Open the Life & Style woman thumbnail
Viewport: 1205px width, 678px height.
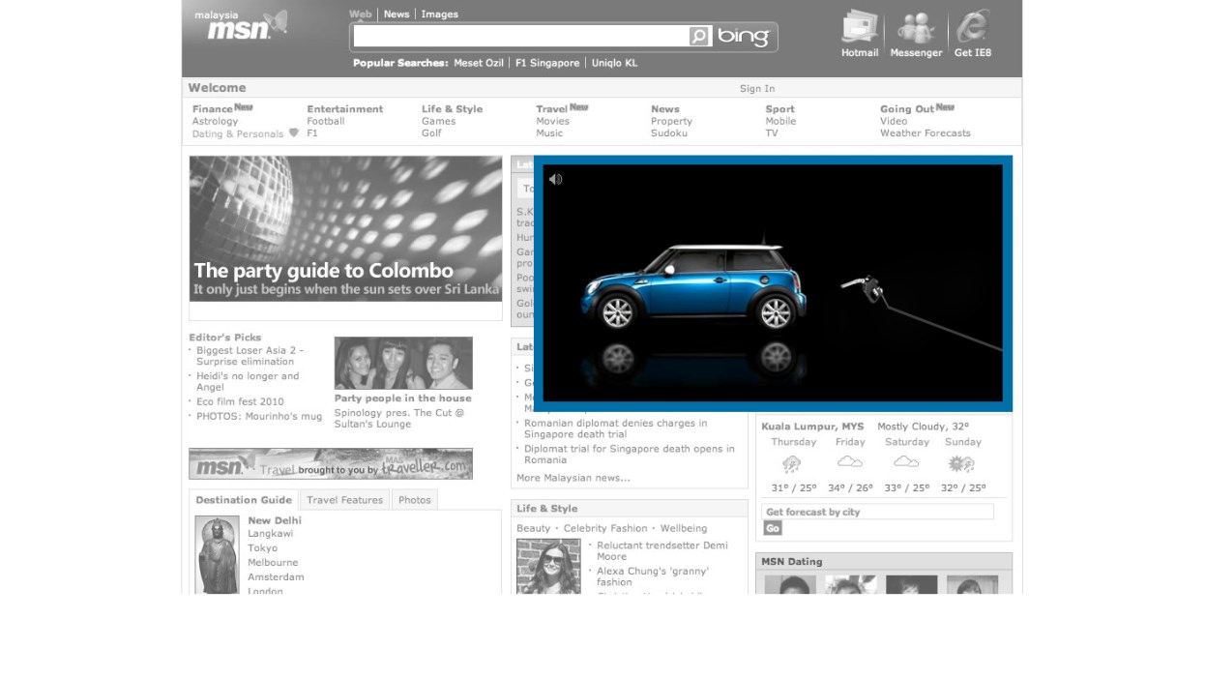pos(548,566)
